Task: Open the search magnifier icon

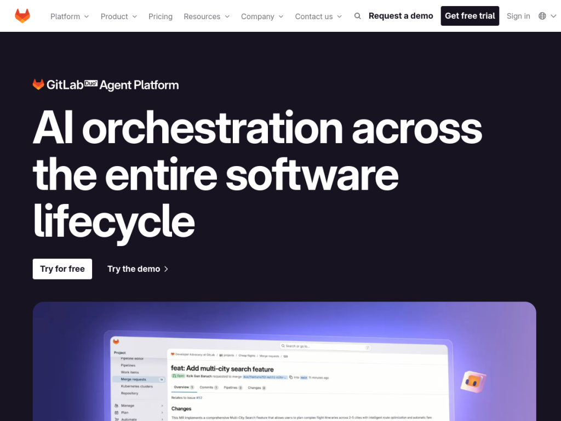Action: (357, 16)
